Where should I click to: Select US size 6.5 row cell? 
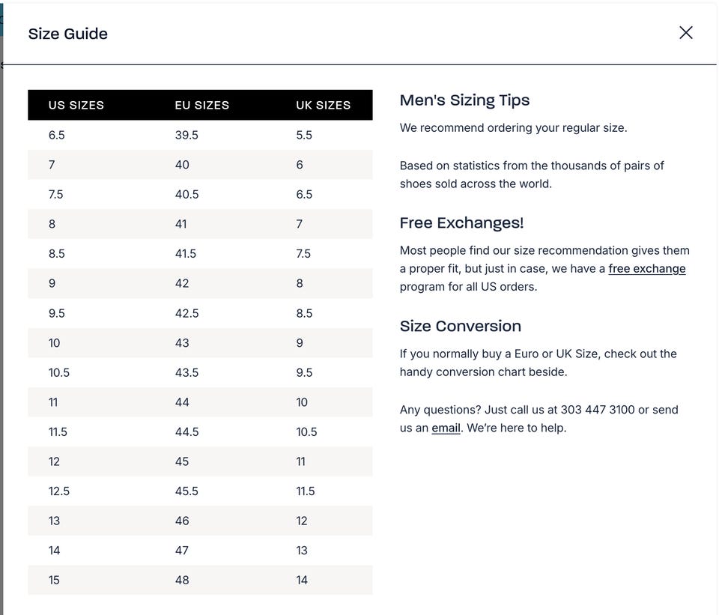click(x=57, y=135)
